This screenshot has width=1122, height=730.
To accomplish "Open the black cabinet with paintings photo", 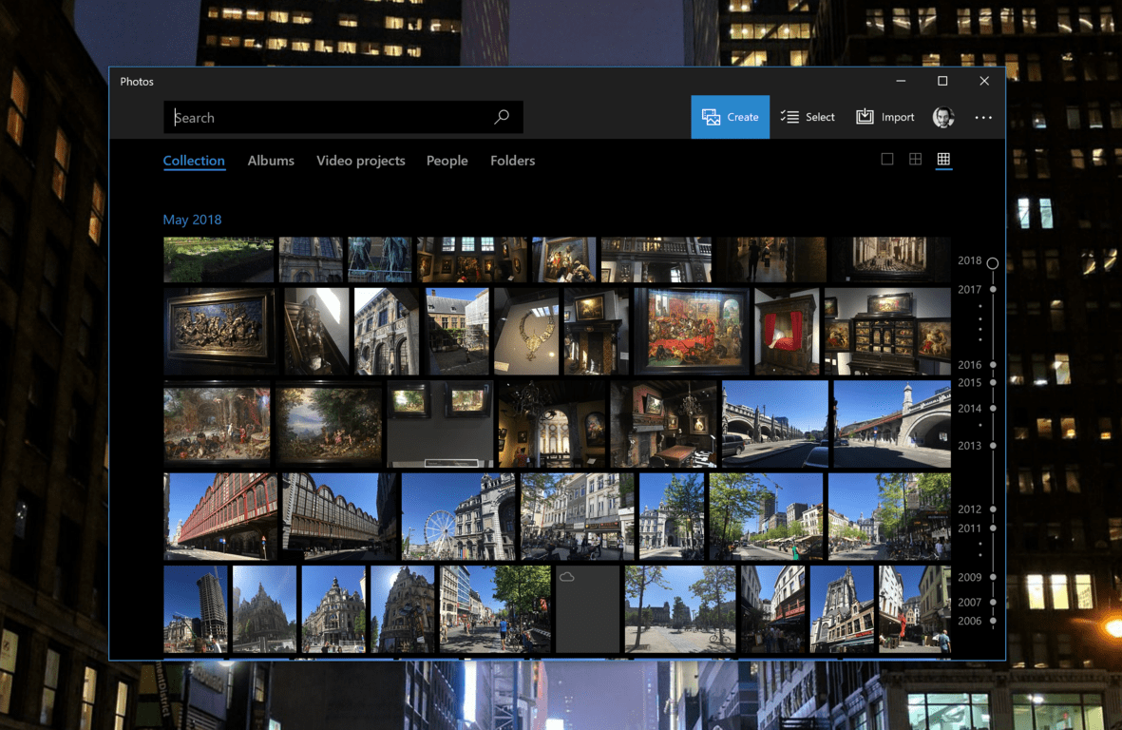I will [x=887, y=332].
